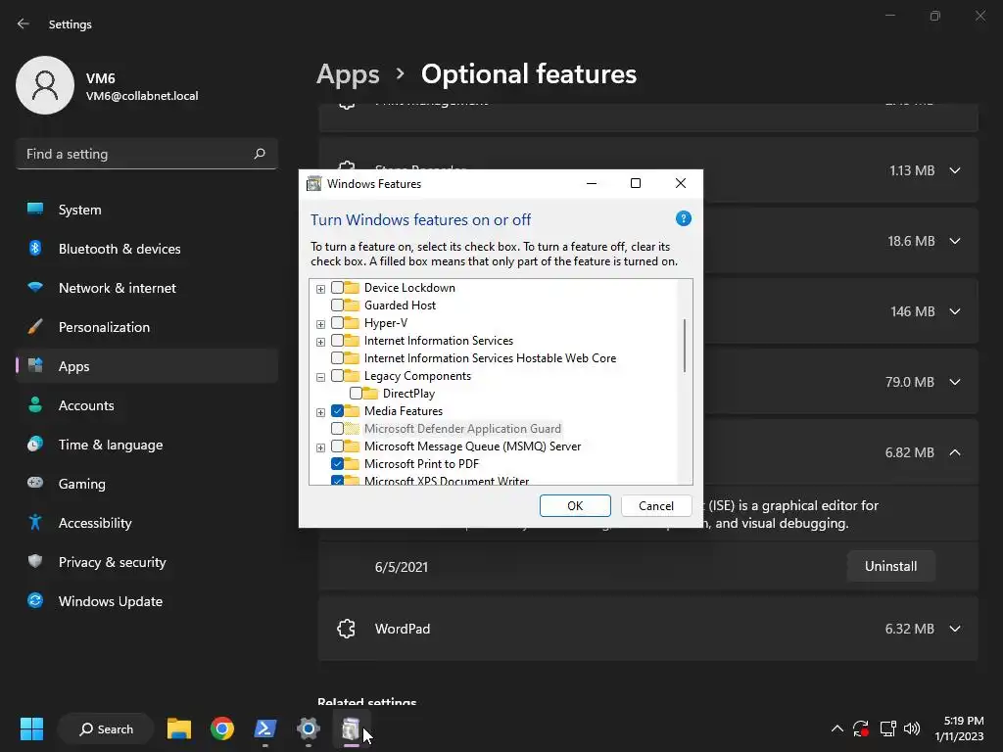Click the Accessibility figure icon
The height and width of the screenshot is (752, 1003).
tap(35, 523)
